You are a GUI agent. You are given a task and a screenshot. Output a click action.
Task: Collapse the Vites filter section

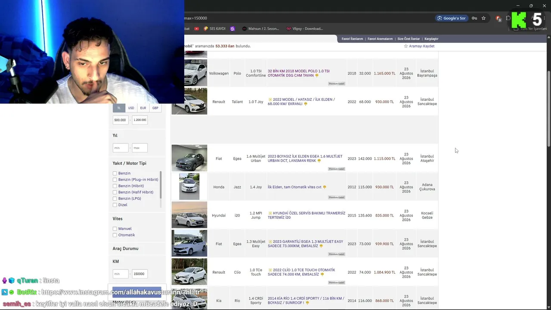[x=118, y=219]
